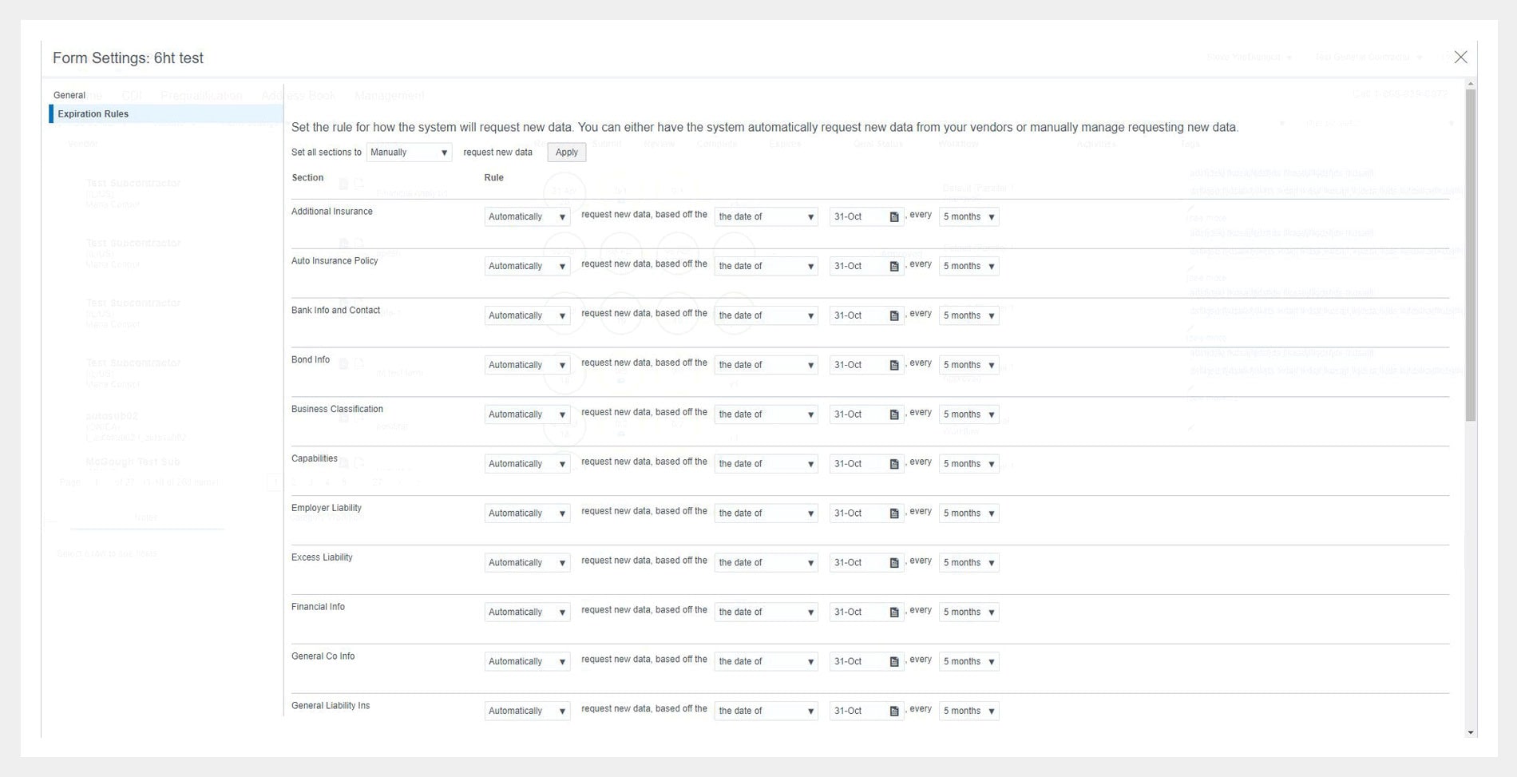Image resolution: width=1517 pixels, height=777 pixels.
Task: Expand Automatically dropdown for Bank Info and Contact
Action: [527, 316]
